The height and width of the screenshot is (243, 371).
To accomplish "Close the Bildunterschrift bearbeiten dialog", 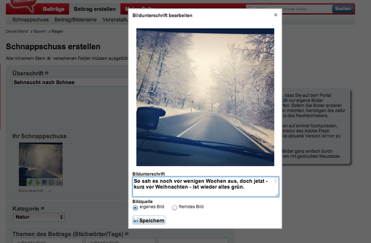I will click(275, 15).
